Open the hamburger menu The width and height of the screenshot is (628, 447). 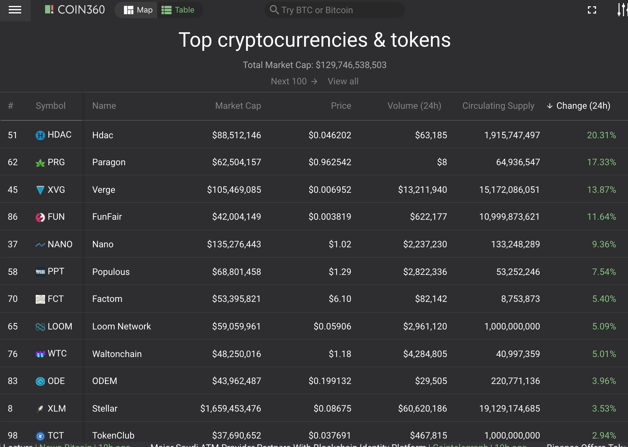tap(15, 10)
